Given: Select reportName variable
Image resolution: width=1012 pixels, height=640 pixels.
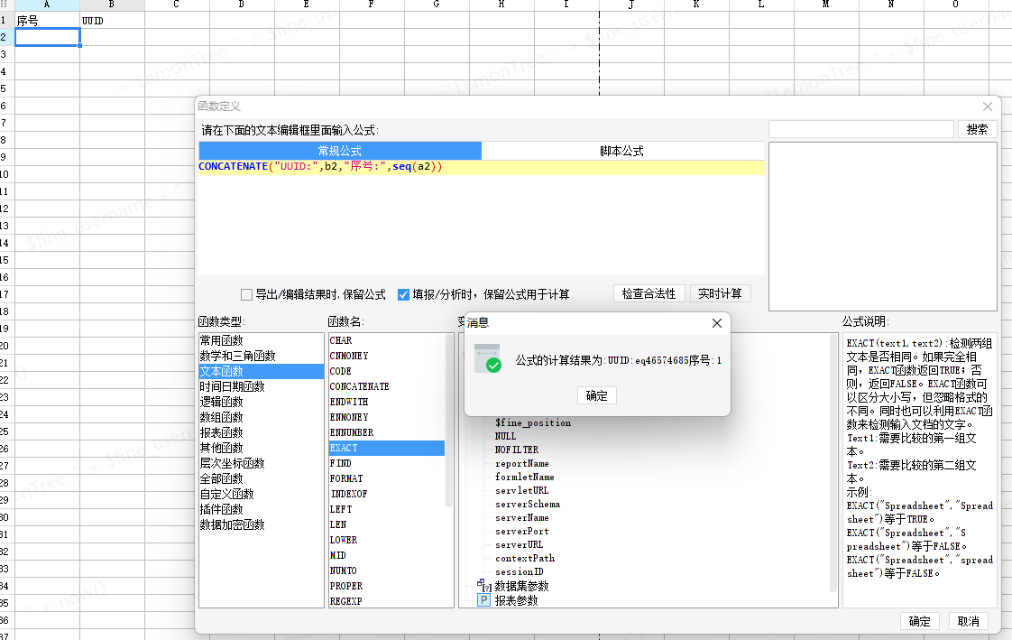Looking at the screenshot, I should coord(522,463).
